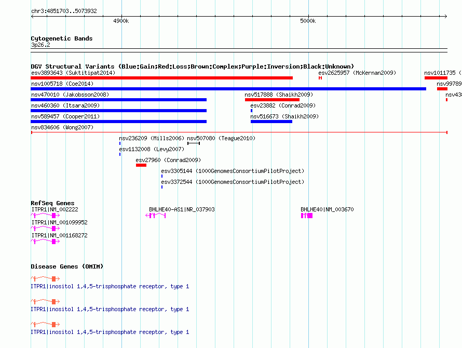This screenshot has width=462, height=348.
Task: Click the esv1132008 (Levy2007) label
Action: (x=152, y=149)
